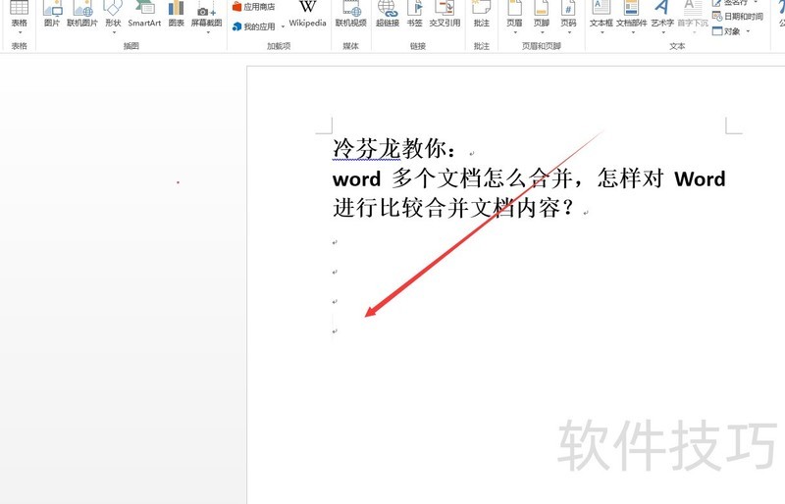
Task: Open the 艺术字 WordArt gallery
Action: 662,17
